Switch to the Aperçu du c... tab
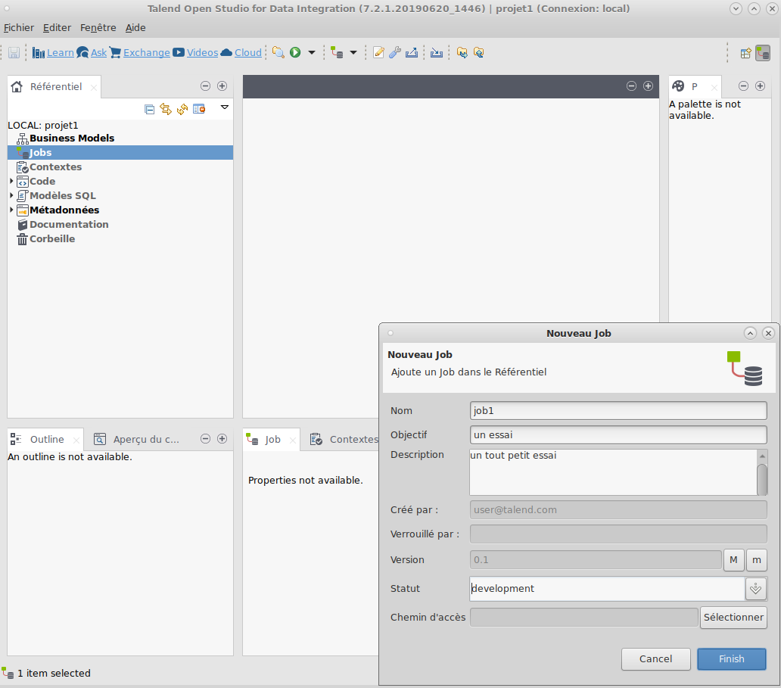This screenshot has width=781, height=688. click(136, 440)
